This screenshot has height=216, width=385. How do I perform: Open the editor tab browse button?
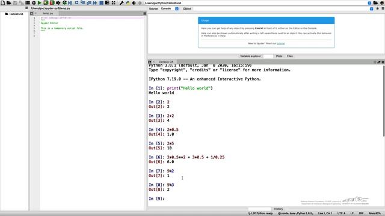pyautogui.click(x=32, y=13)
